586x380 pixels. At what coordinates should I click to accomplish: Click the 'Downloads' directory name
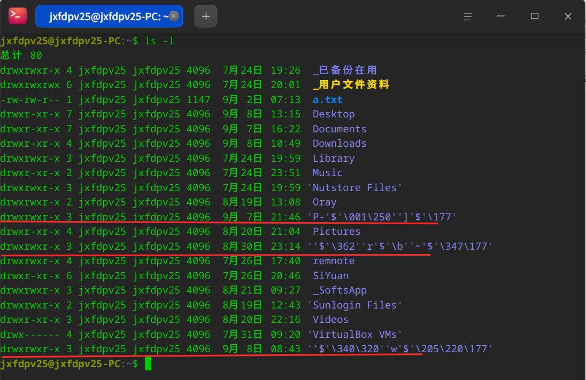coord(340,144)
